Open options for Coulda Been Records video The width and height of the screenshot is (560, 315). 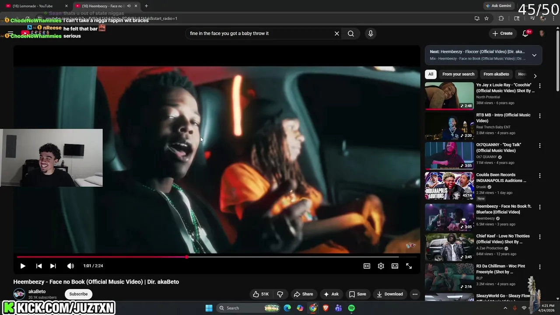pyautogui.click(x=539, y=175)
